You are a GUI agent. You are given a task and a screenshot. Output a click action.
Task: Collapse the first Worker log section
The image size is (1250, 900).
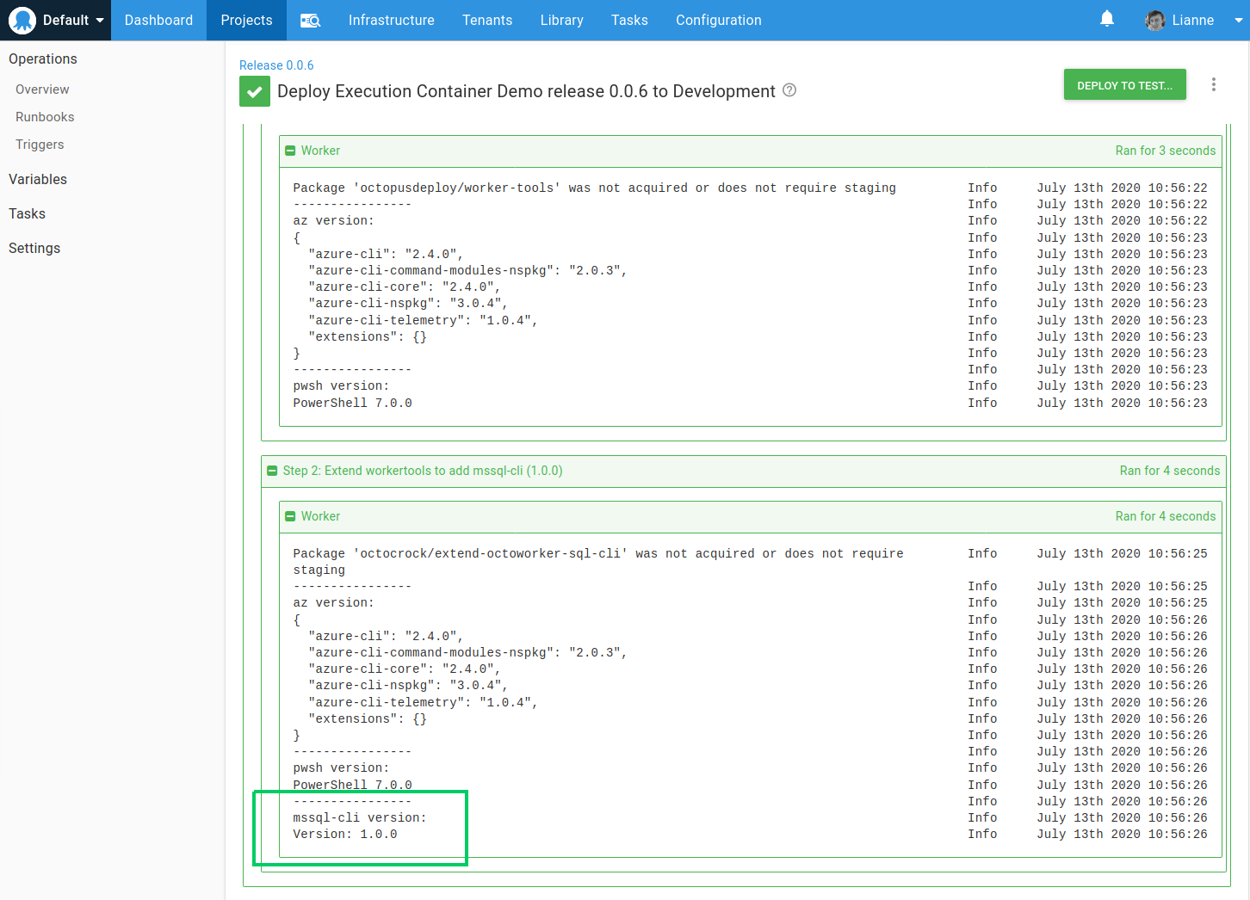[x=290, y=151]
